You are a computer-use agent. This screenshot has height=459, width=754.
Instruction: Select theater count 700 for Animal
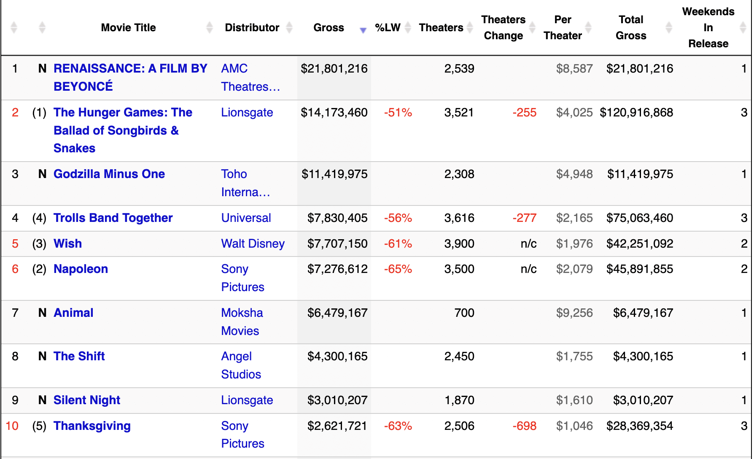pos(464,313)
